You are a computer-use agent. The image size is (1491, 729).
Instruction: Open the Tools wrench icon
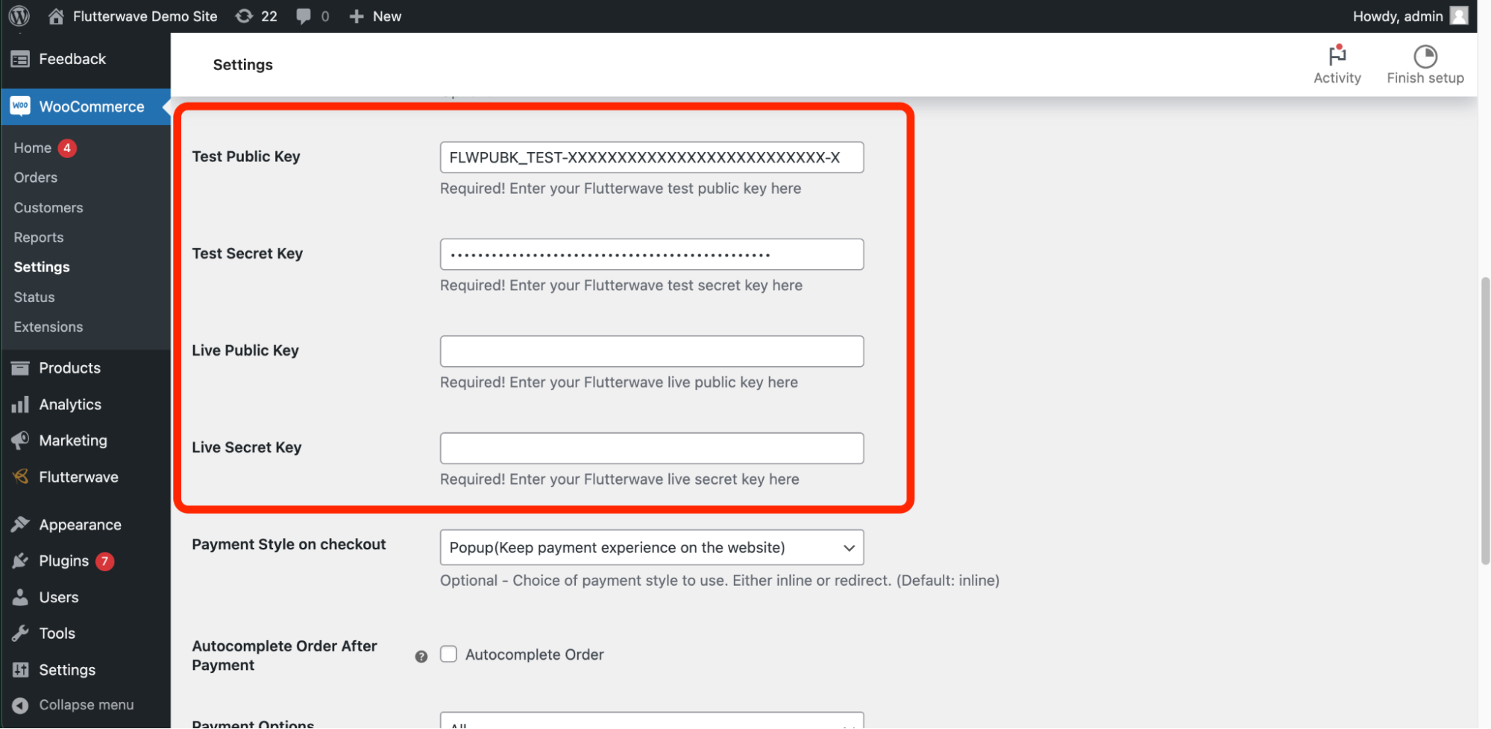pyautogui.click(x=20, y=633)
